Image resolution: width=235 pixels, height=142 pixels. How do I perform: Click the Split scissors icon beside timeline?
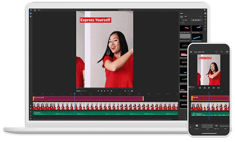pyautogui.click(x=31, y=106)
